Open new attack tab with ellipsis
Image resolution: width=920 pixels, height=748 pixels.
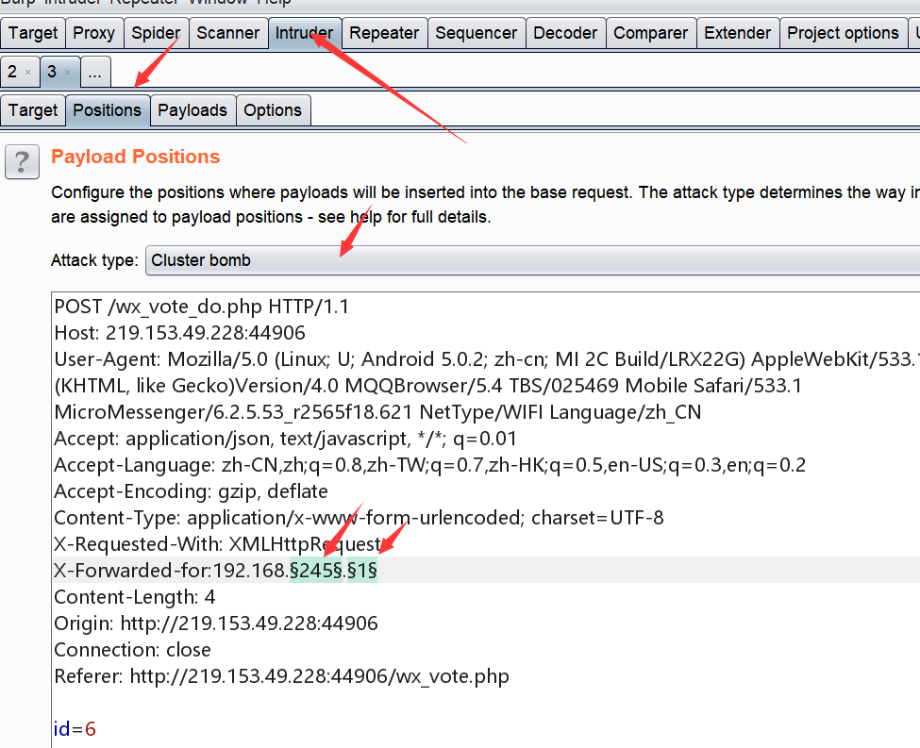(95, 73)
